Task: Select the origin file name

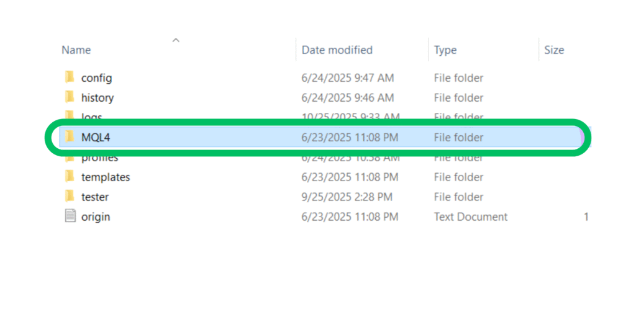Action: coord(96,217)
